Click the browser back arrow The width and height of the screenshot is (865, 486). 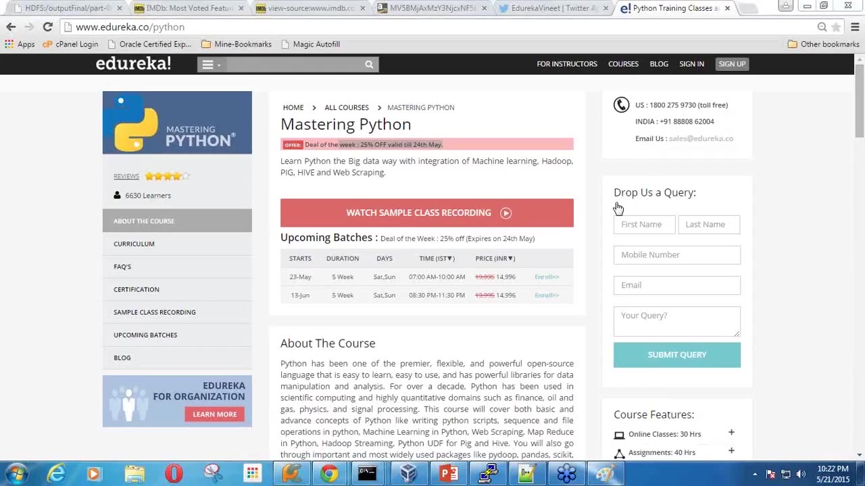(x=11, y=27)
